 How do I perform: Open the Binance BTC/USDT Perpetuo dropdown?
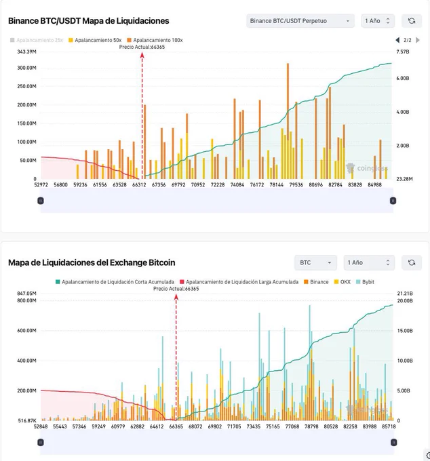(x=300, y=21)
